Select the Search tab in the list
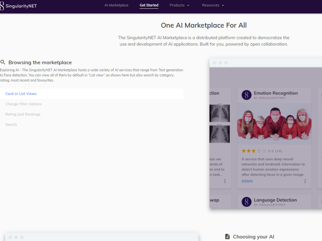The image size is (322, 241). pos(91,124)
